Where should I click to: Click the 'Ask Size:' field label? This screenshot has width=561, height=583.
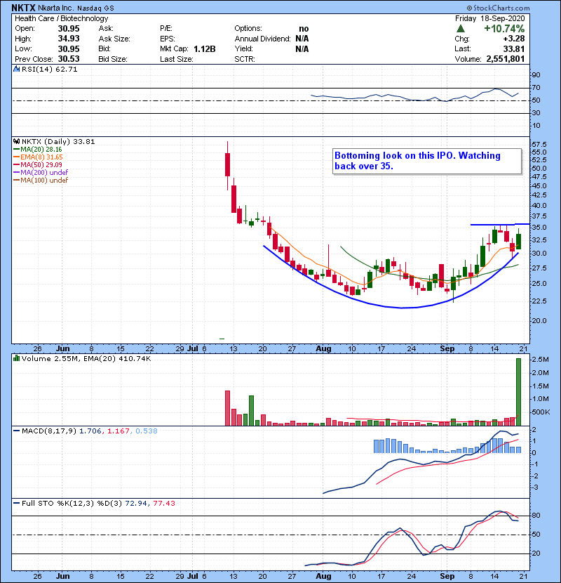pyautogui.click(x=114, y=39)
